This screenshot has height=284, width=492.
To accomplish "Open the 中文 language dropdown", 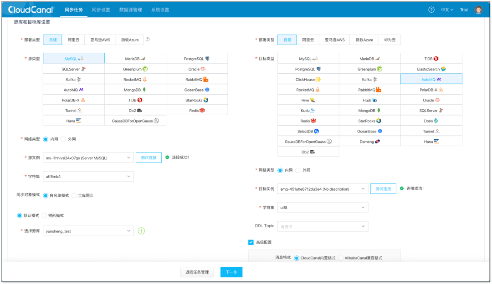I will click(447, 10).
